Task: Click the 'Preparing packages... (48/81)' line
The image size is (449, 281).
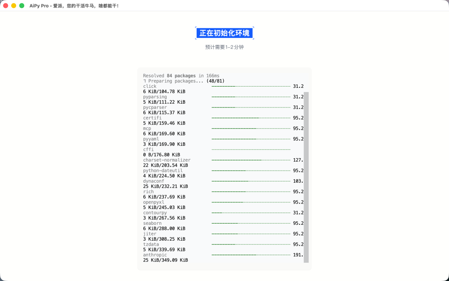Action: click(184, 81)
